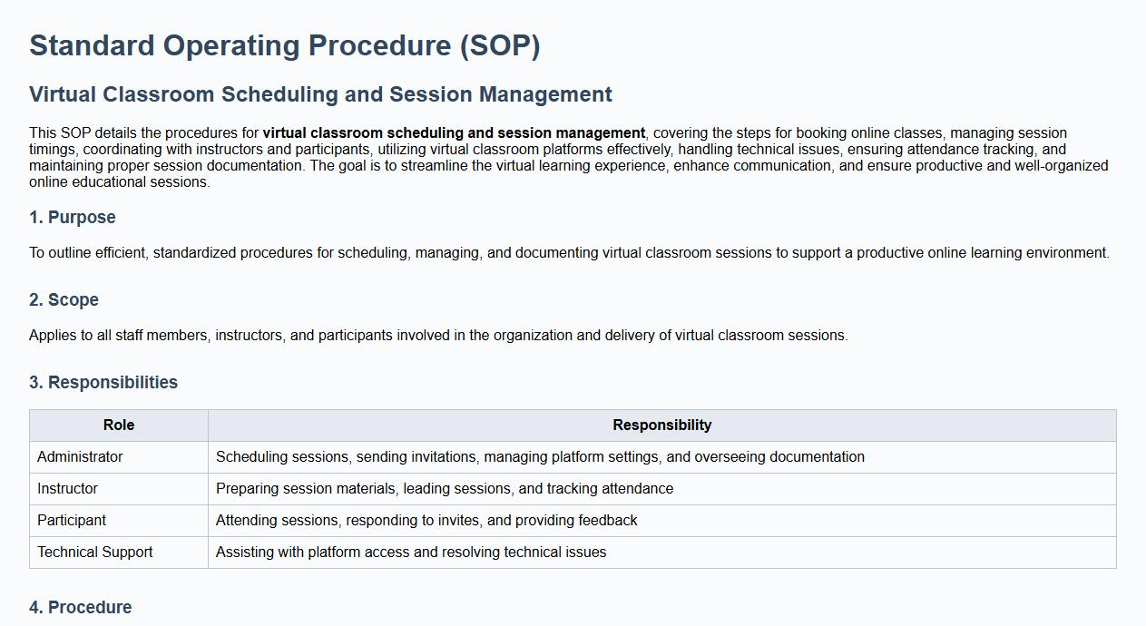Click the 'Assisting with platform access' responsibility cell
The width and height of the screenshot is (1146, 626).
411,553
